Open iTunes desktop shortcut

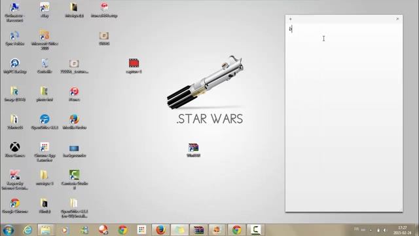[74, 94]
